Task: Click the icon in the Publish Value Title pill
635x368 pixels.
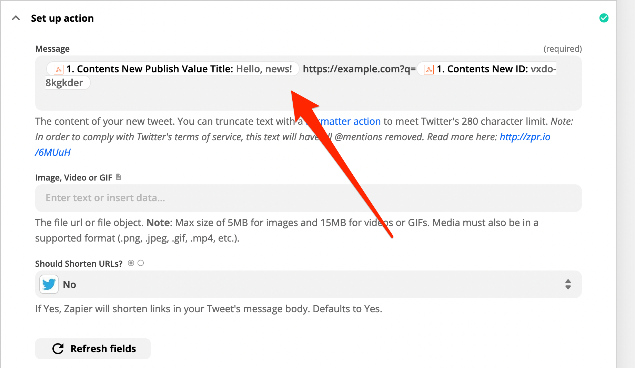Action: [x=59, y=70]
